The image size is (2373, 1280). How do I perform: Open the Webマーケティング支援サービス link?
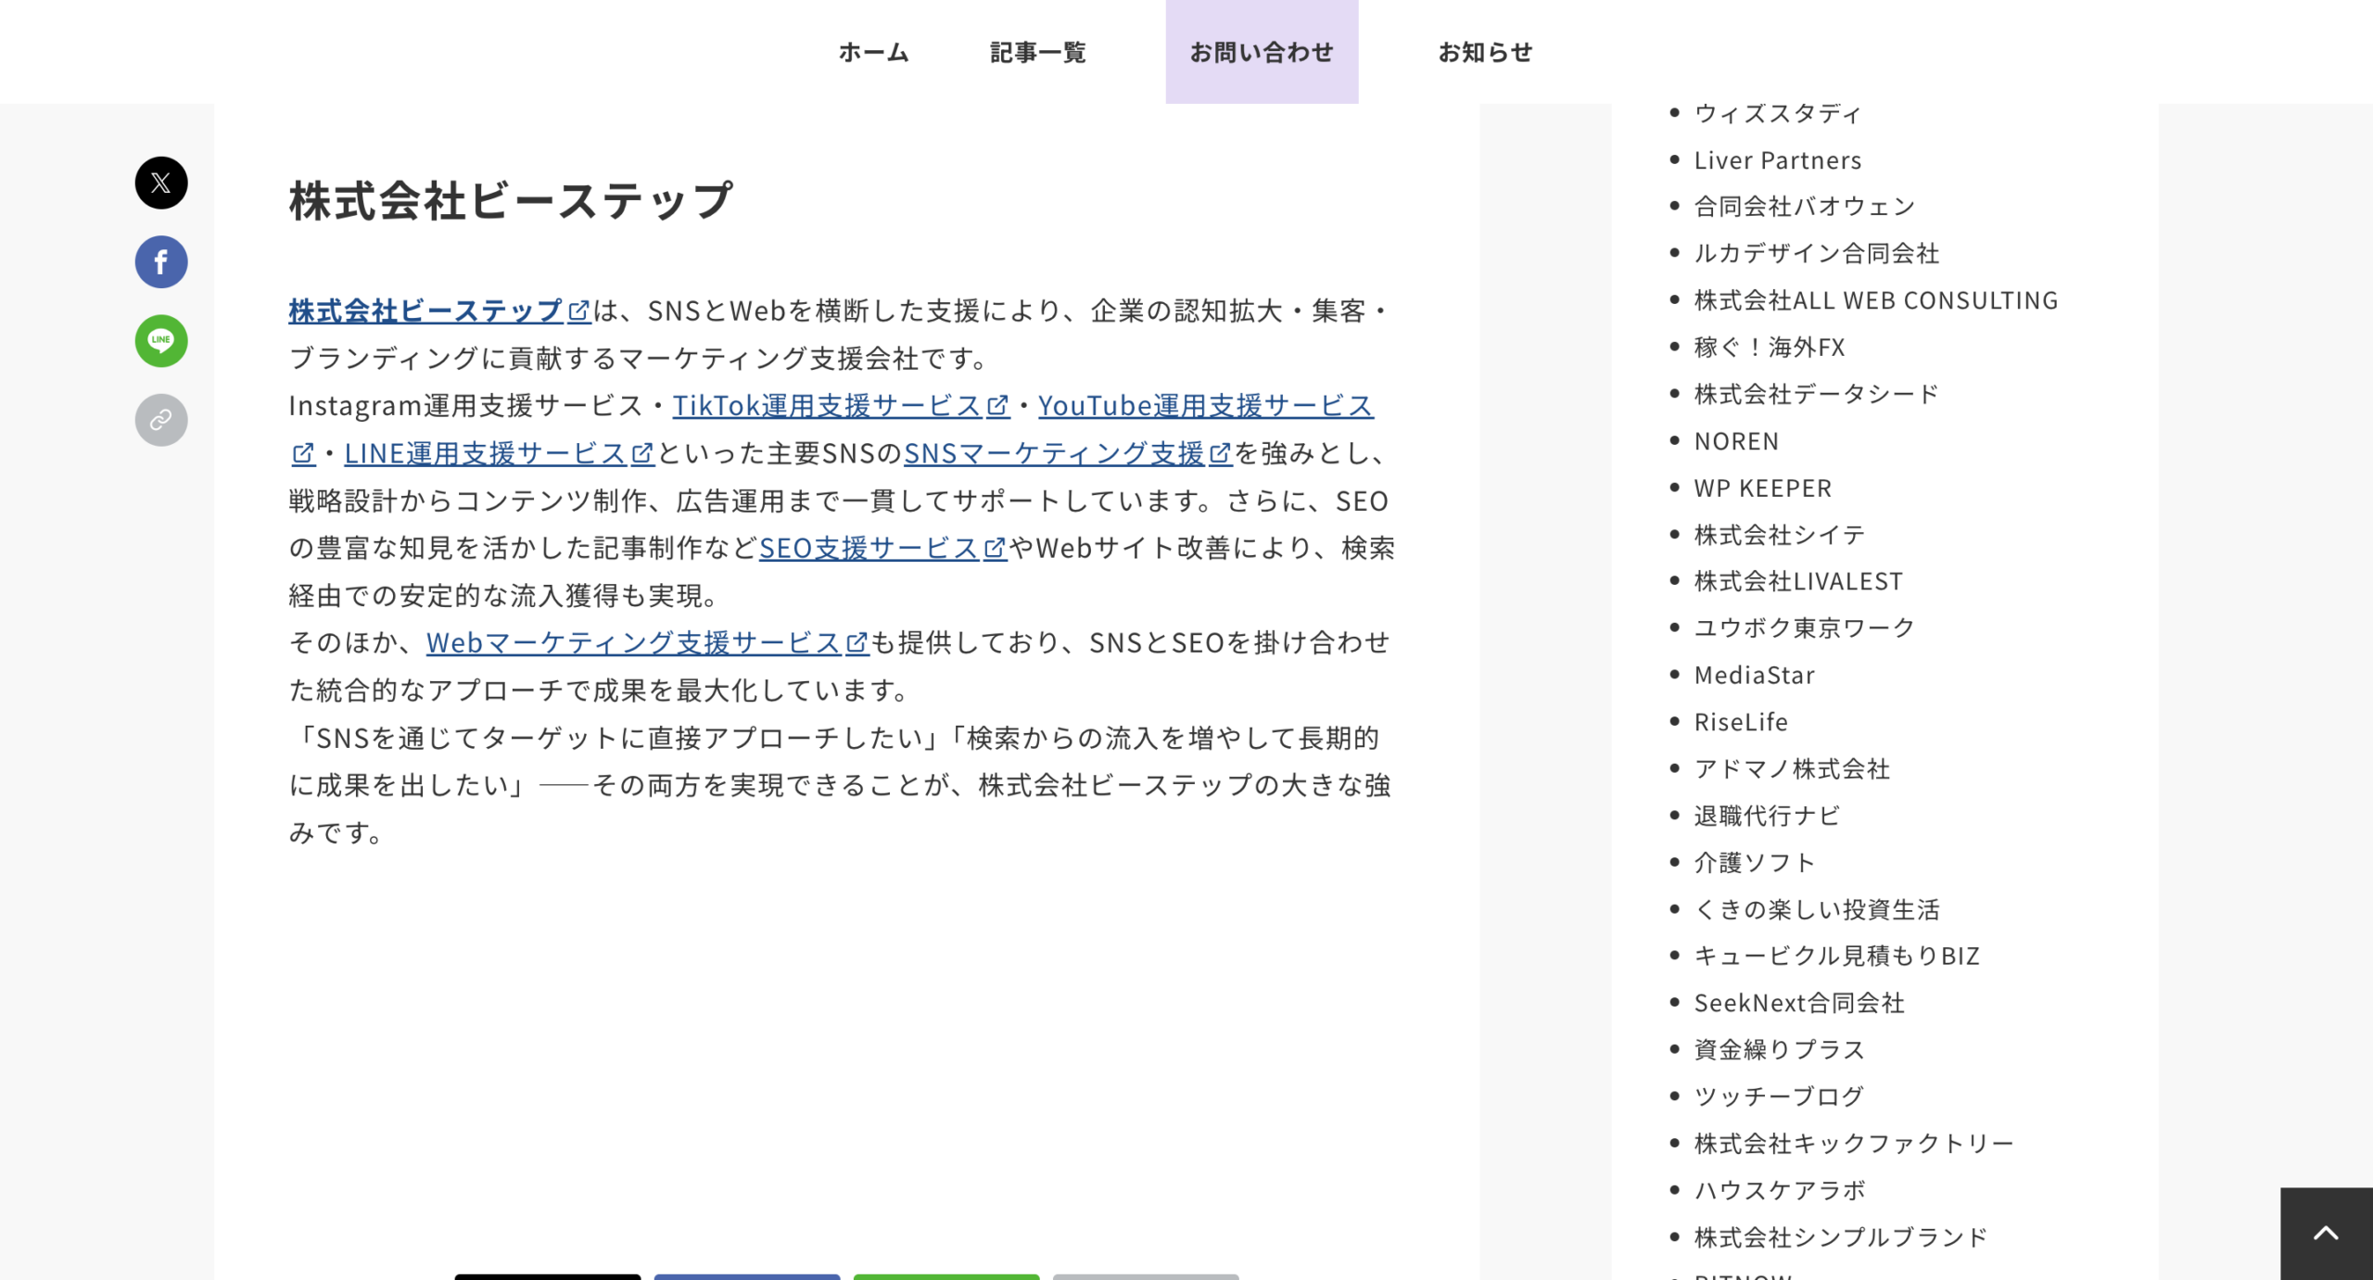coord(647,643)
